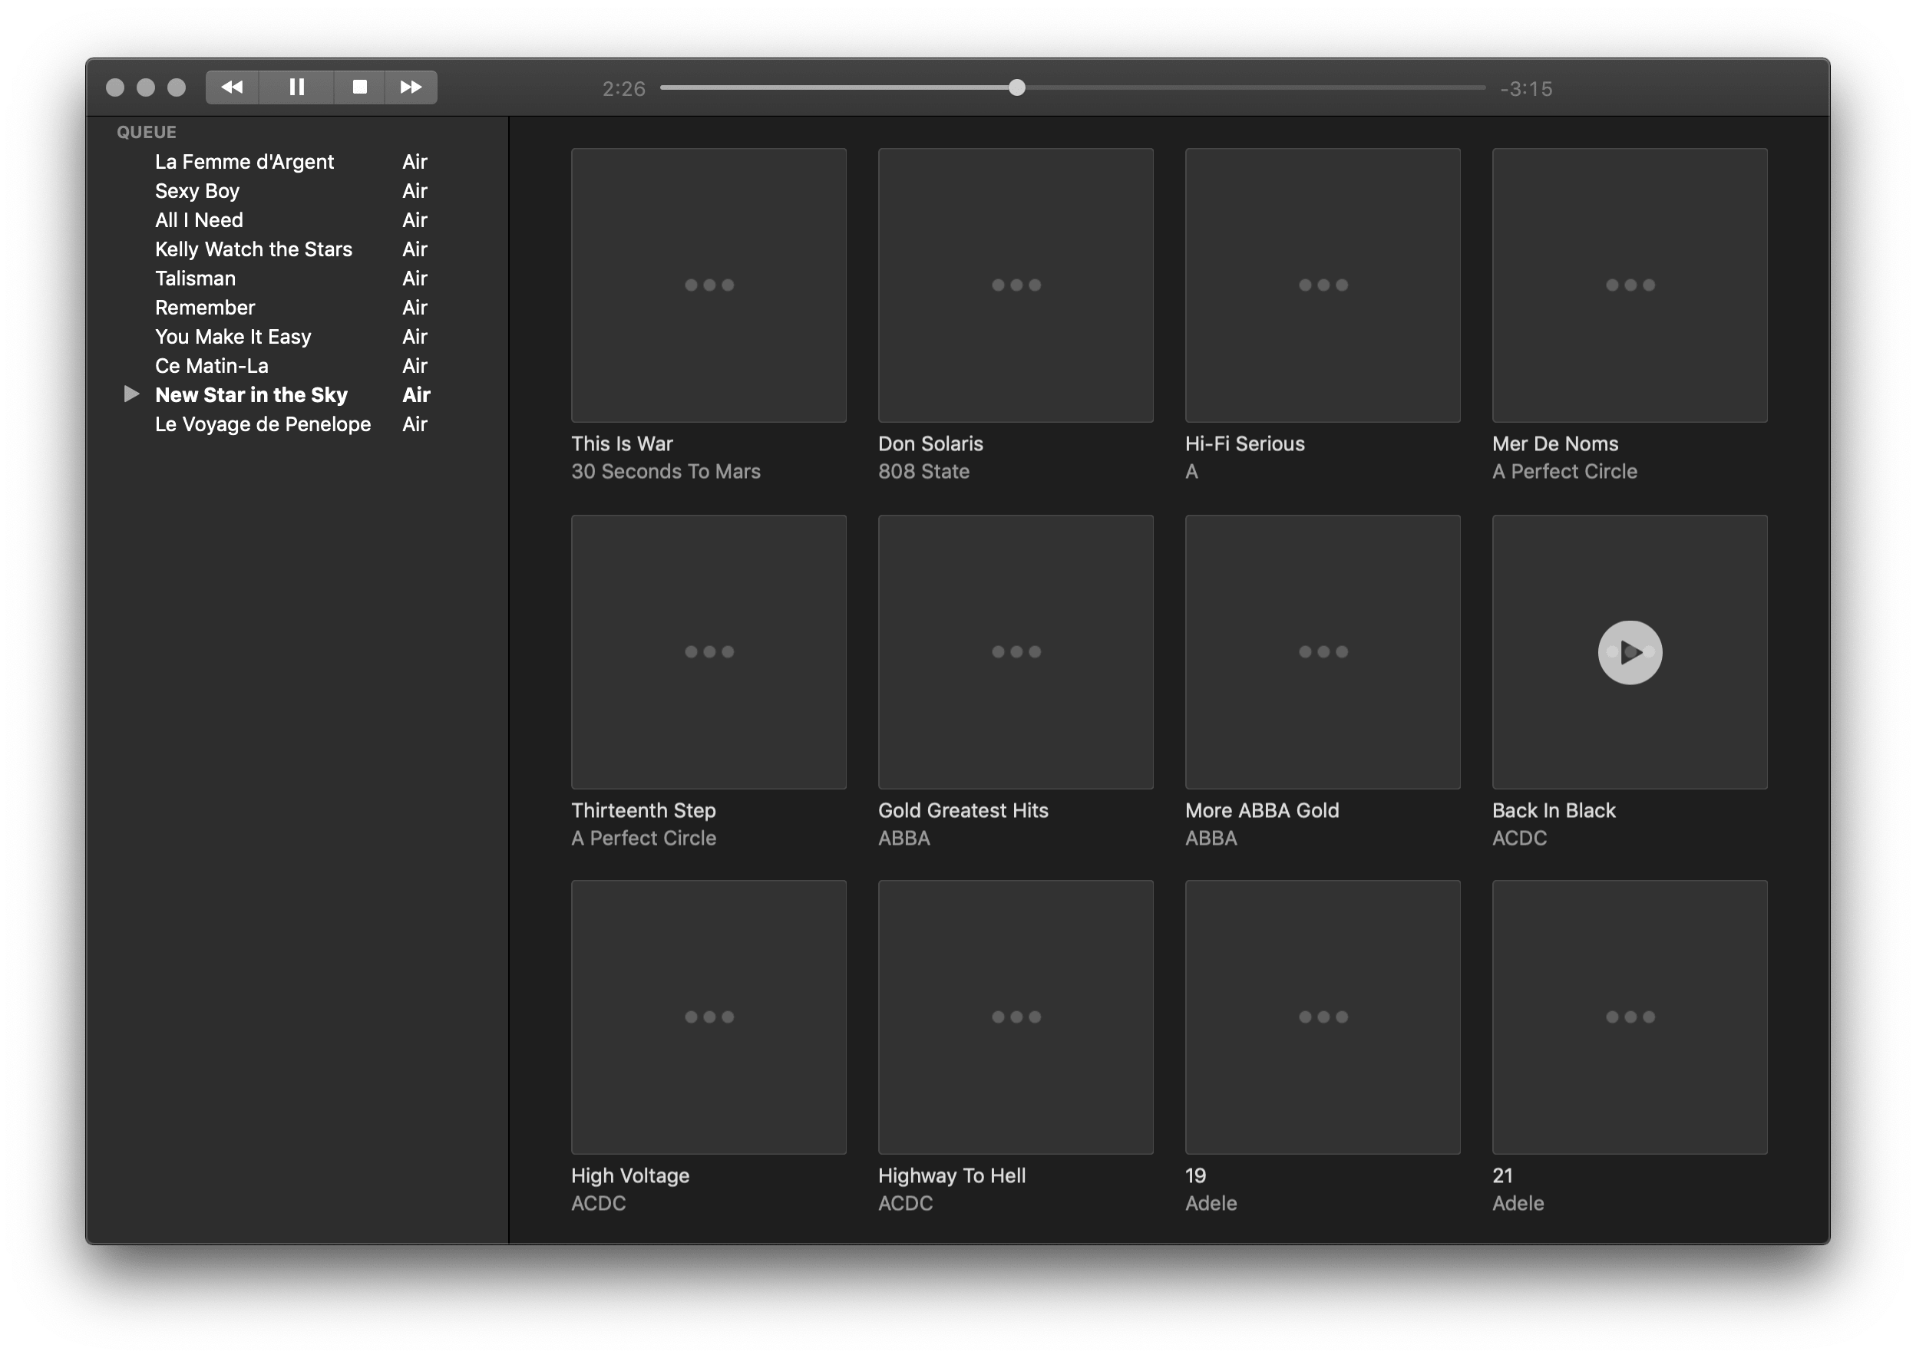Select the Thirteenth Step album title
1916x1358 pixels.
(643, 809)
